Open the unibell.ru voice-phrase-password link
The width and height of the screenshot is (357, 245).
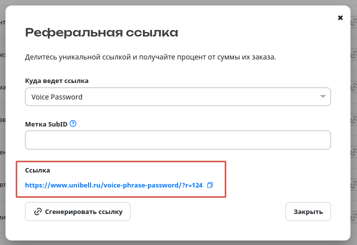[x=113, y=185]
